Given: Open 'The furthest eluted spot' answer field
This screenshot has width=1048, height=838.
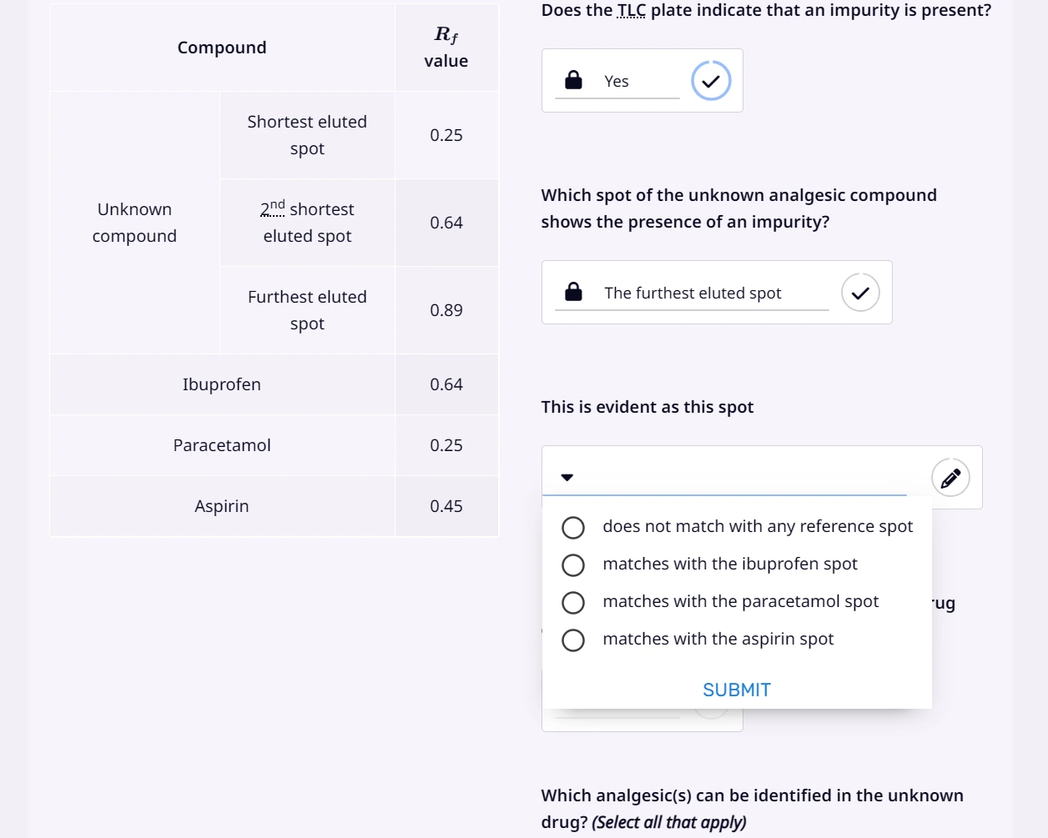Looking at the screenshot, I should 693,294.
